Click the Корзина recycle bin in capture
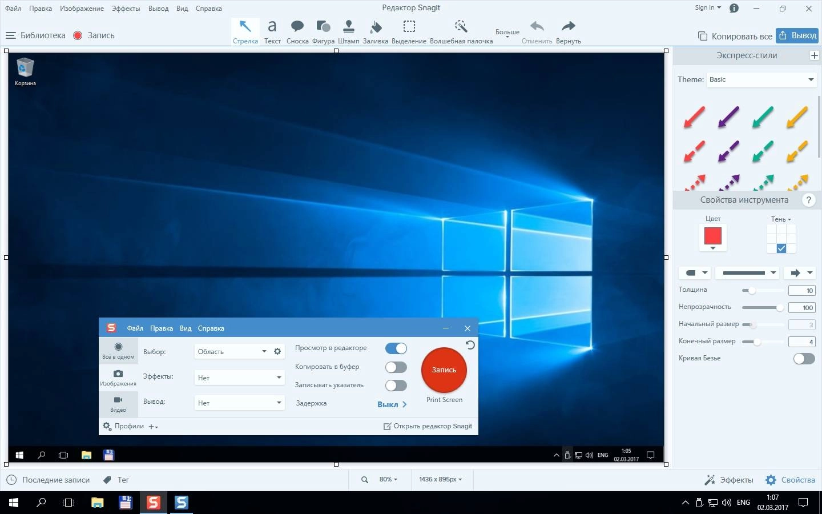Image resolution: width=822 pixels, height=514 pixels. pos(25,71)
